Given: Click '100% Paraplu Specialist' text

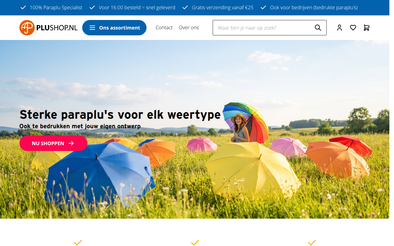Looking at the screenshot, I should pos(56,8).
